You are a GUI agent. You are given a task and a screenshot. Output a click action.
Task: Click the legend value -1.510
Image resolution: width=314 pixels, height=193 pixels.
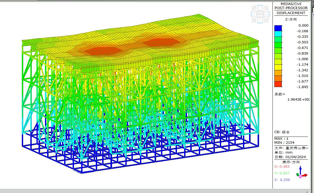click(302, 76)
